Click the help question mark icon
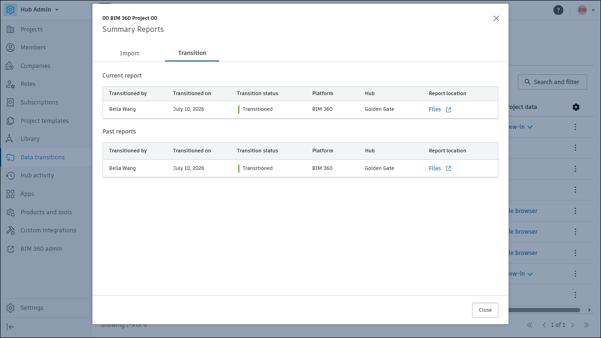Screen dimensions: 601x338 tap(558, 10)
